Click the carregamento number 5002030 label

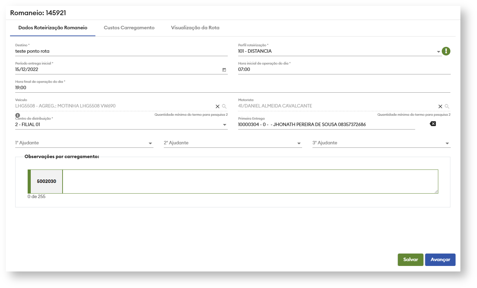point(47,181)
